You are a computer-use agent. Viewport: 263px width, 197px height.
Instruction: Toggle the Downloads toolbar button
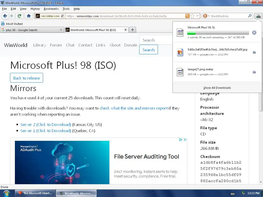point(258,16)
